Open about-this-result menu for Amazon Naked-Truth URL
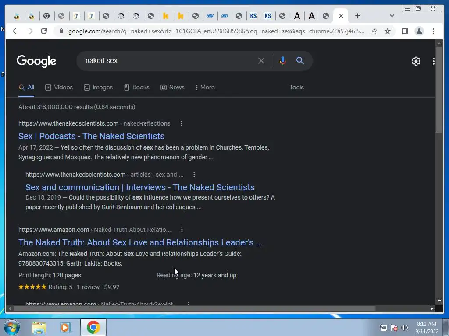 (x=182, y=230)
